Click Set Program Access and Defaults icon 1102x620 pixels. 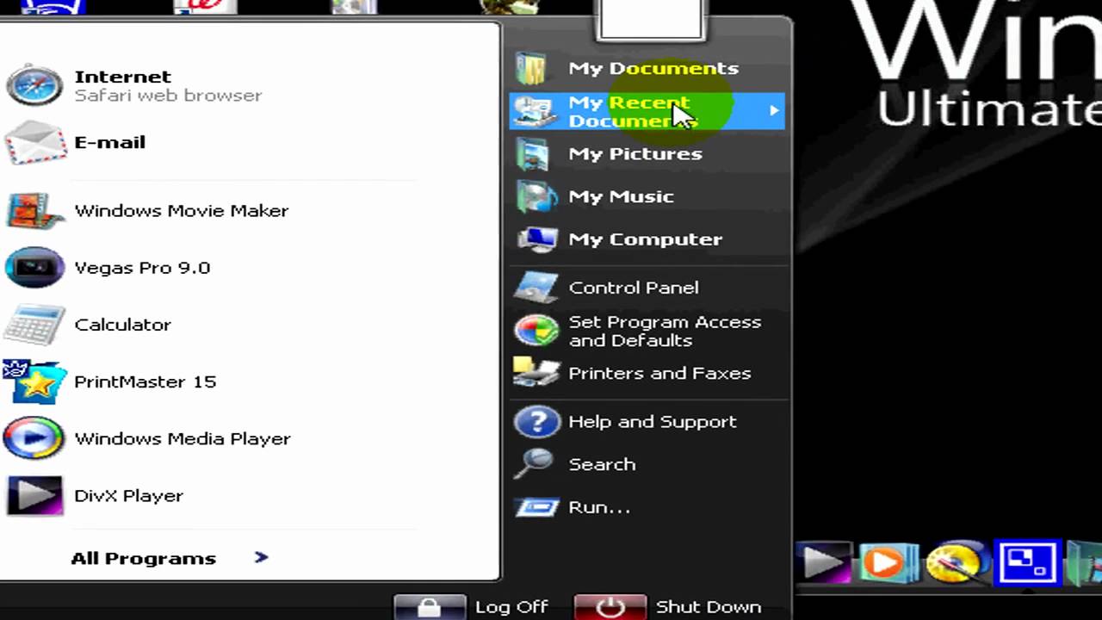click(536, 331)
